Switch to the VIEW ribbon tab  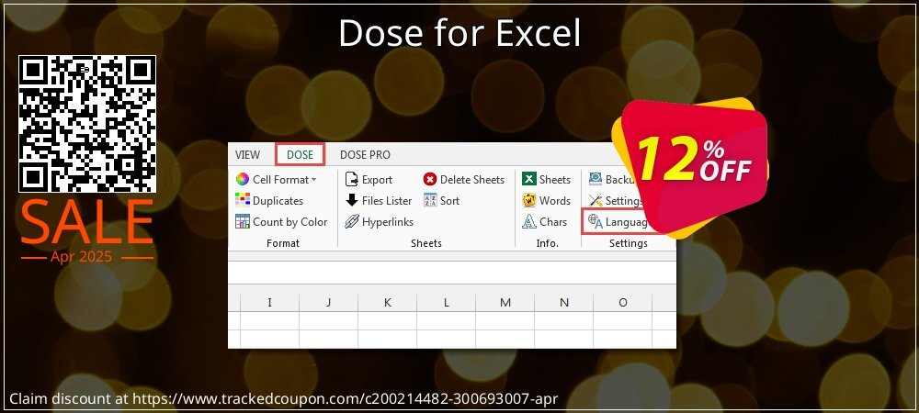[x=247, y=155]
